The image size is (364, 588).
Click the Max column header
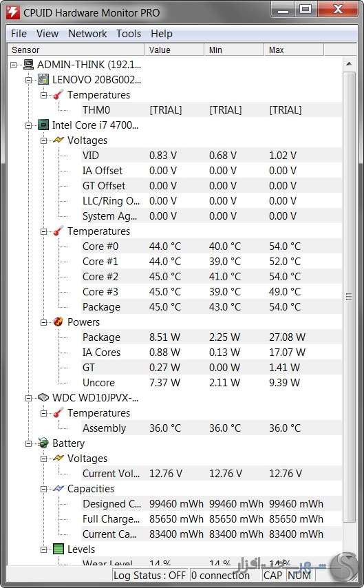[294, 50]
